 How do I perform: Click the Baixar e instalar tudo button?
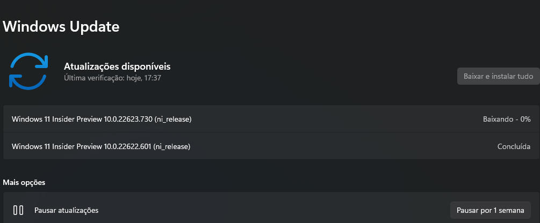498,76
